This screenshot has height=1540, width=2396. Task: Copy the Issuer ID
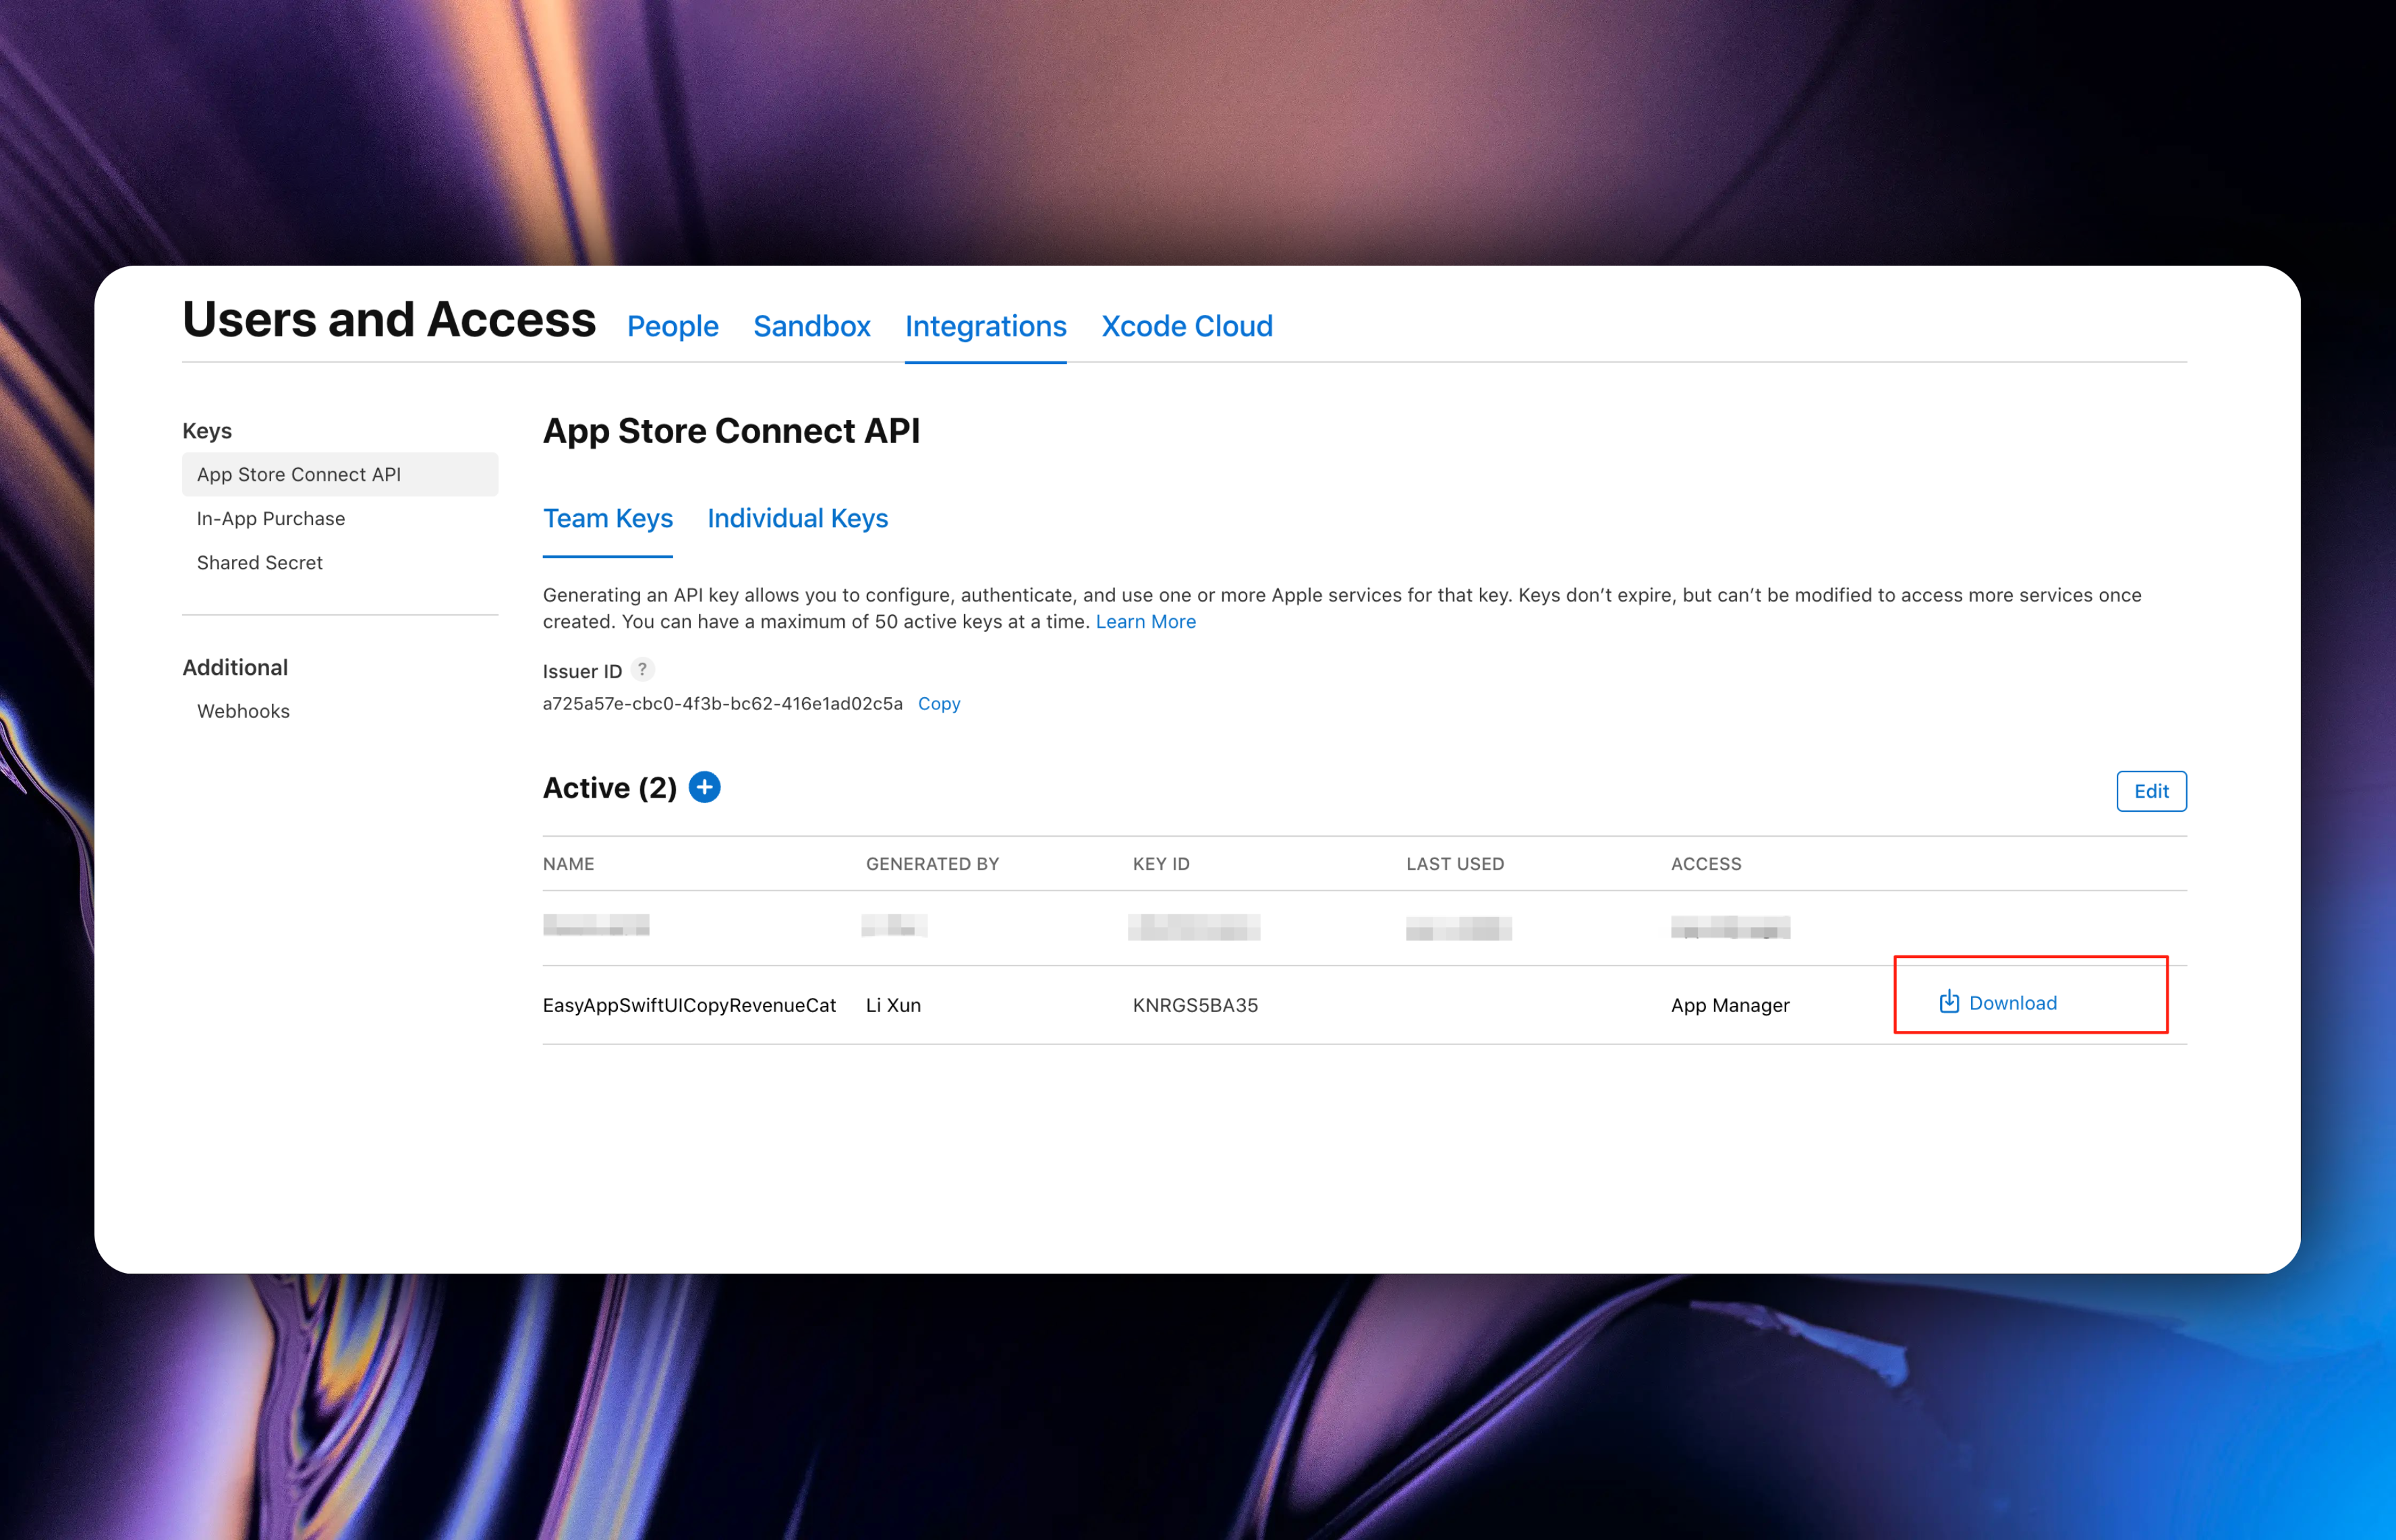938,704
